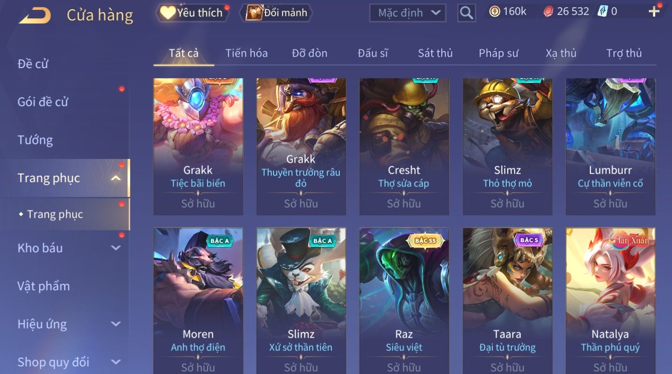
Task: Open Yêu thích favorites heart button
Action: coord(192,13)
